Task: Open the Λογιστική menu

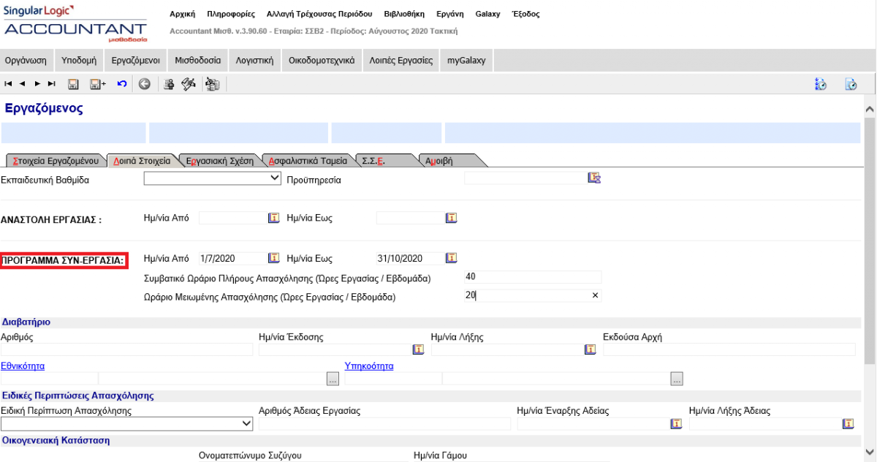Action: pos(254,61)
